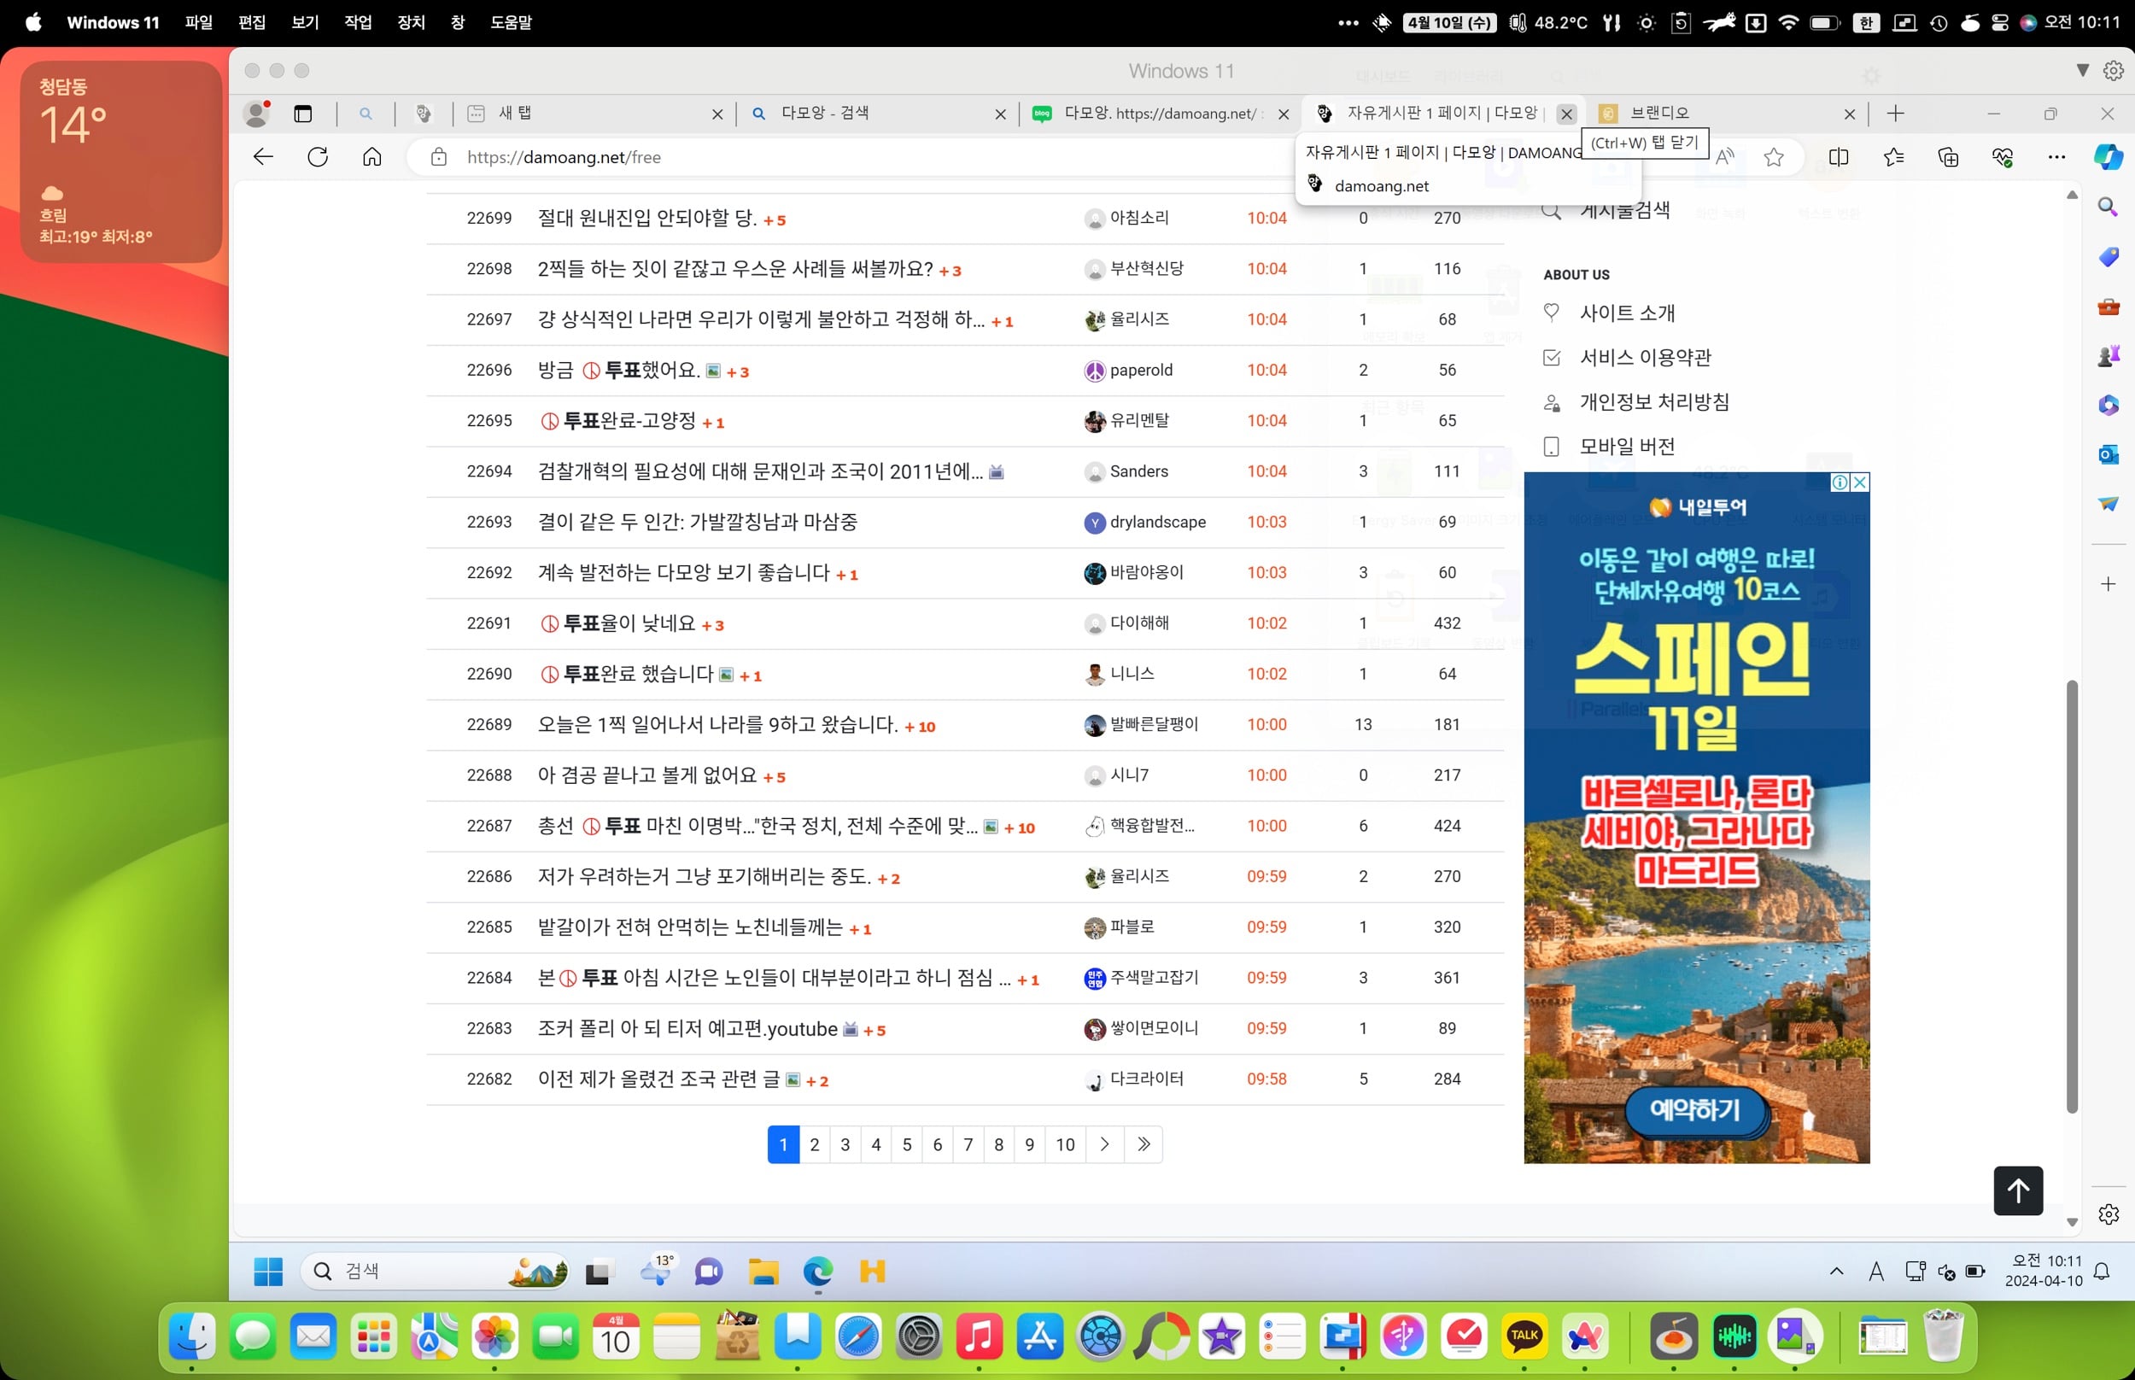Open Edge settings and more menu
This screenshot has height=1380, width=2135.
(x=2056, y=158)
